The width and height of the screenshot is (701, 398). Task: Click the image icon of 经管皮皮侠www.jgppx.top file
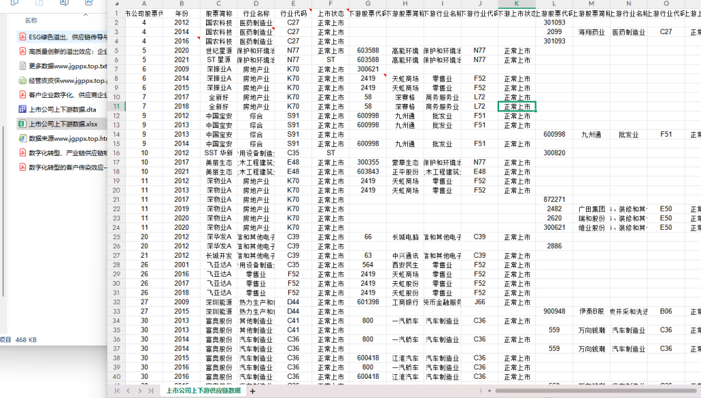[x=23, y=81]
